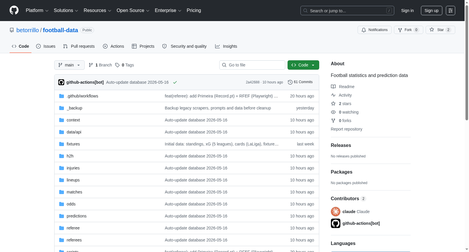Open the GitHub homepage logo

tap(14, 10)
